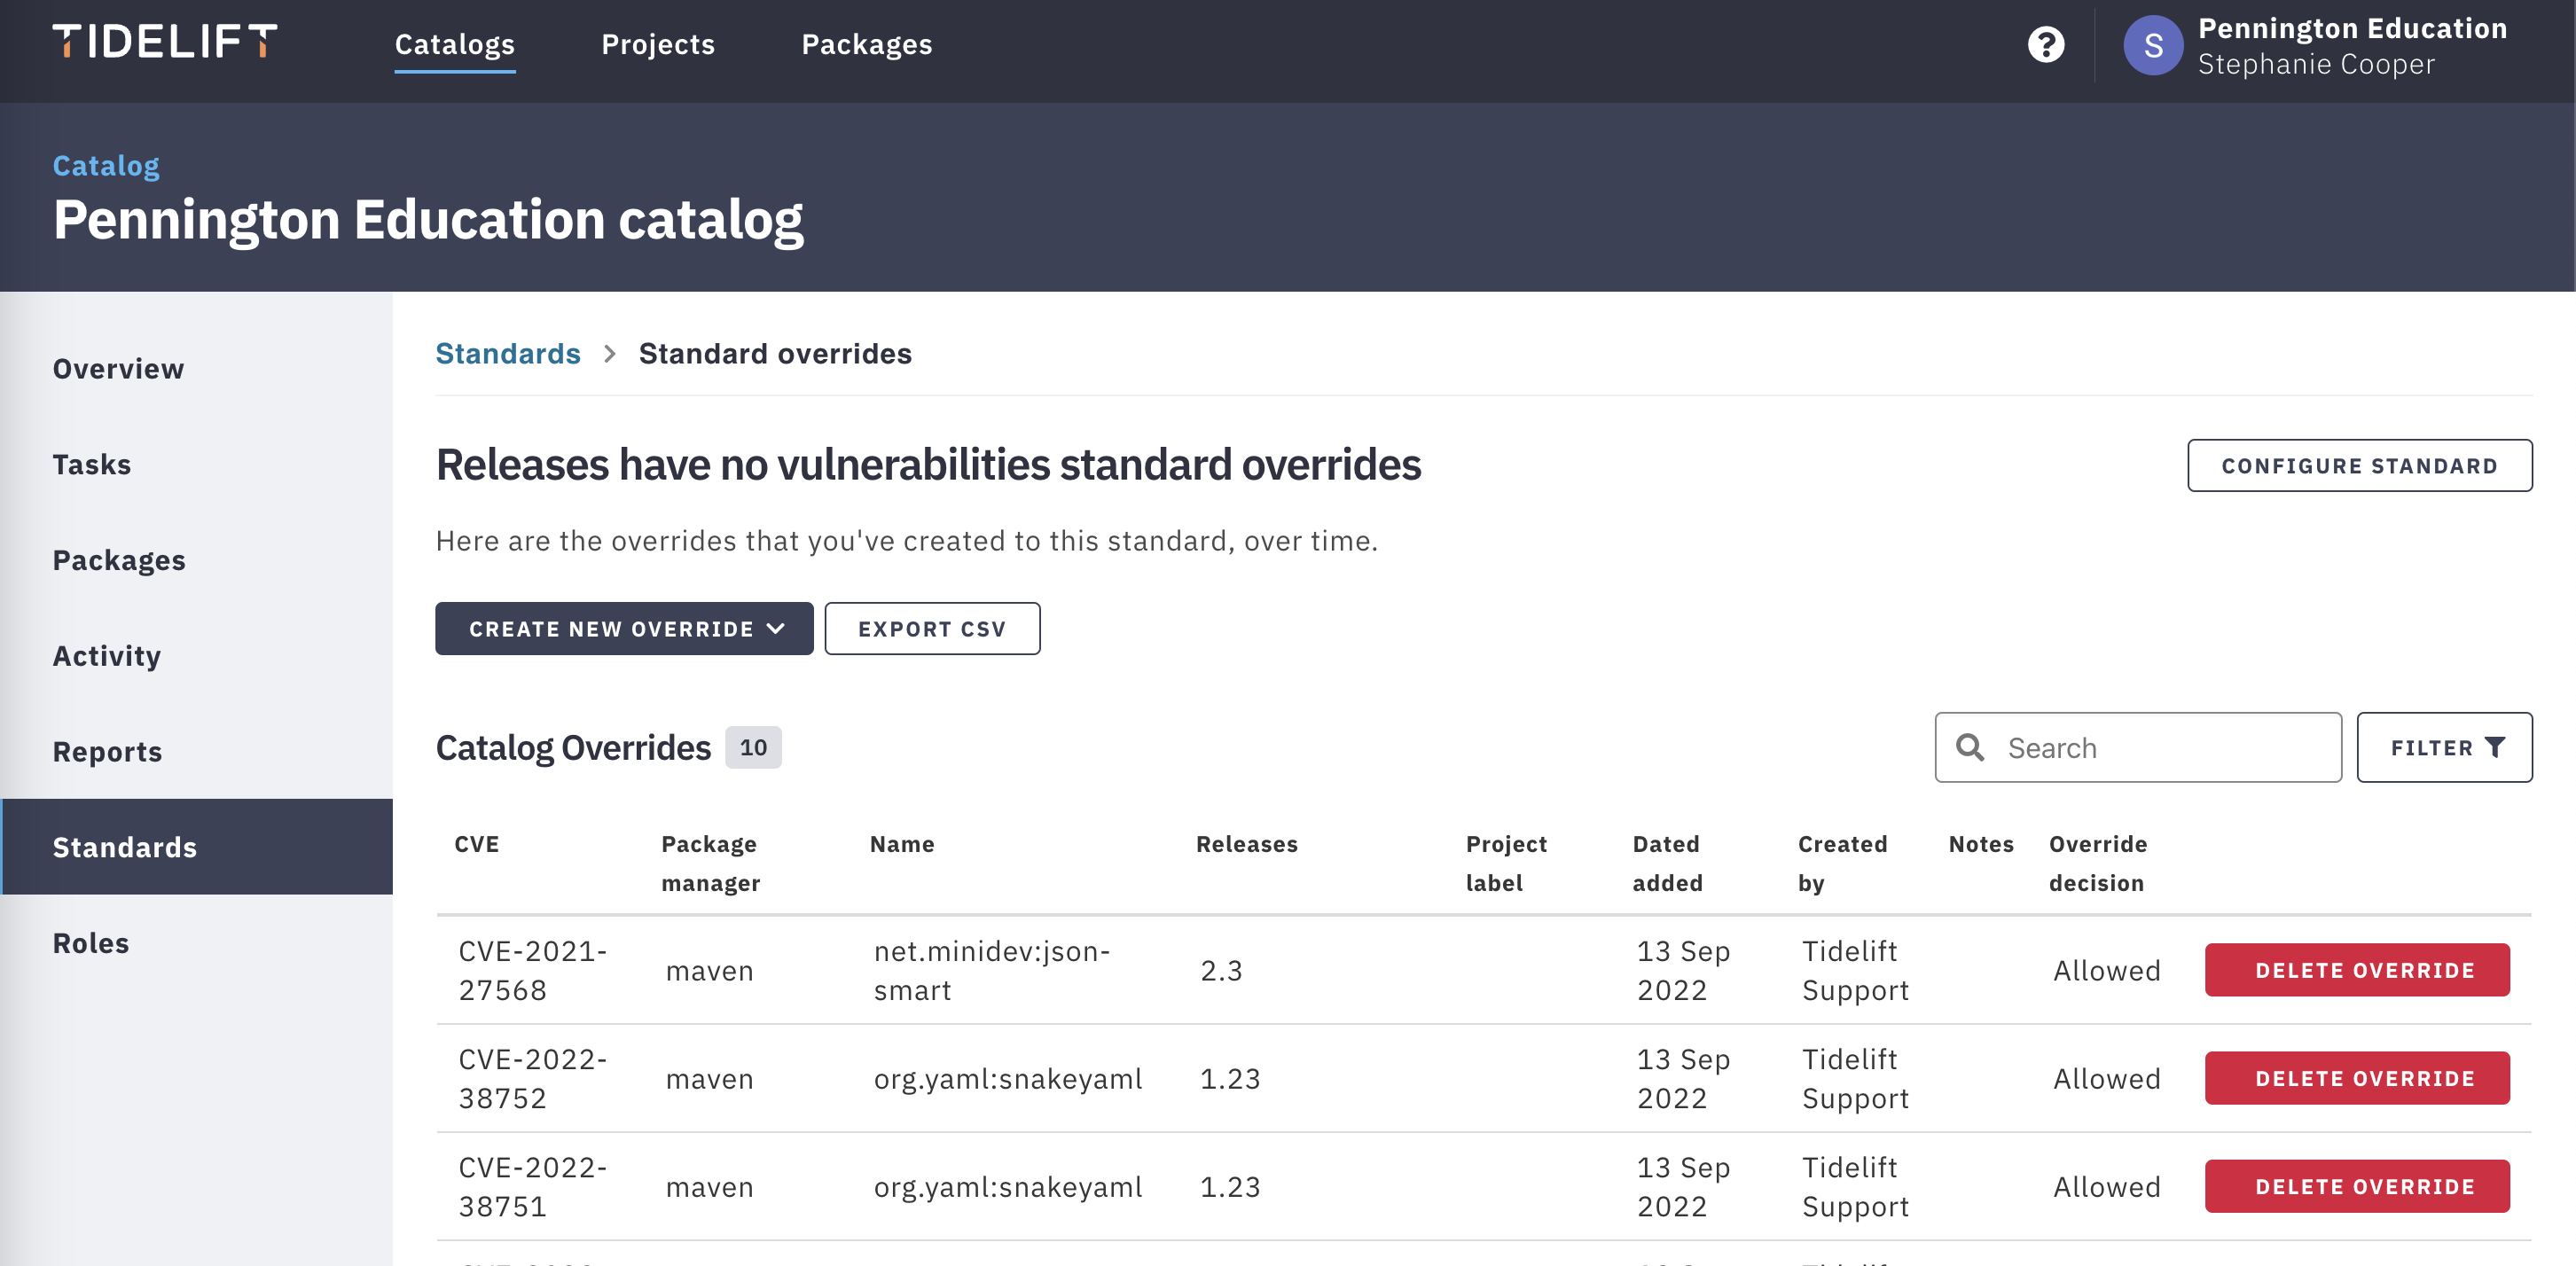
Task: Click net.minidev:json-smart name cell
Action: (x=991, y=969)
